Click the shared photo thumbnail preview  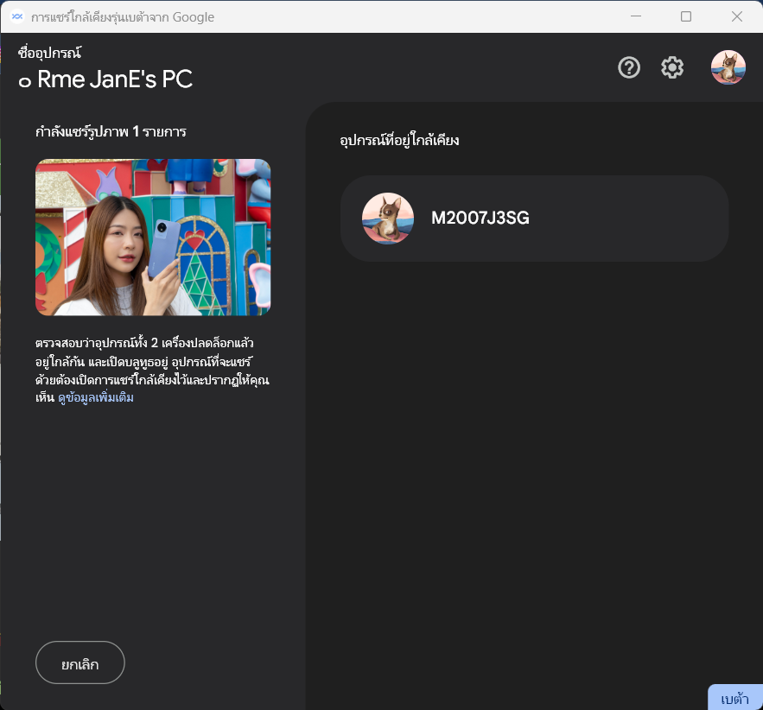153,237
